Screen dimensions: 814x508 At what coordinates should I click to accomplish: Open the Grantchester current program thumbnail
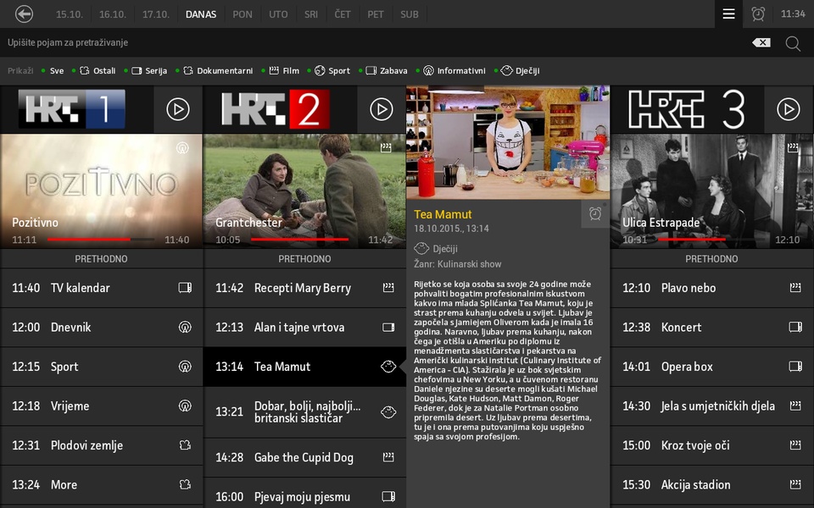click(304, 190)
